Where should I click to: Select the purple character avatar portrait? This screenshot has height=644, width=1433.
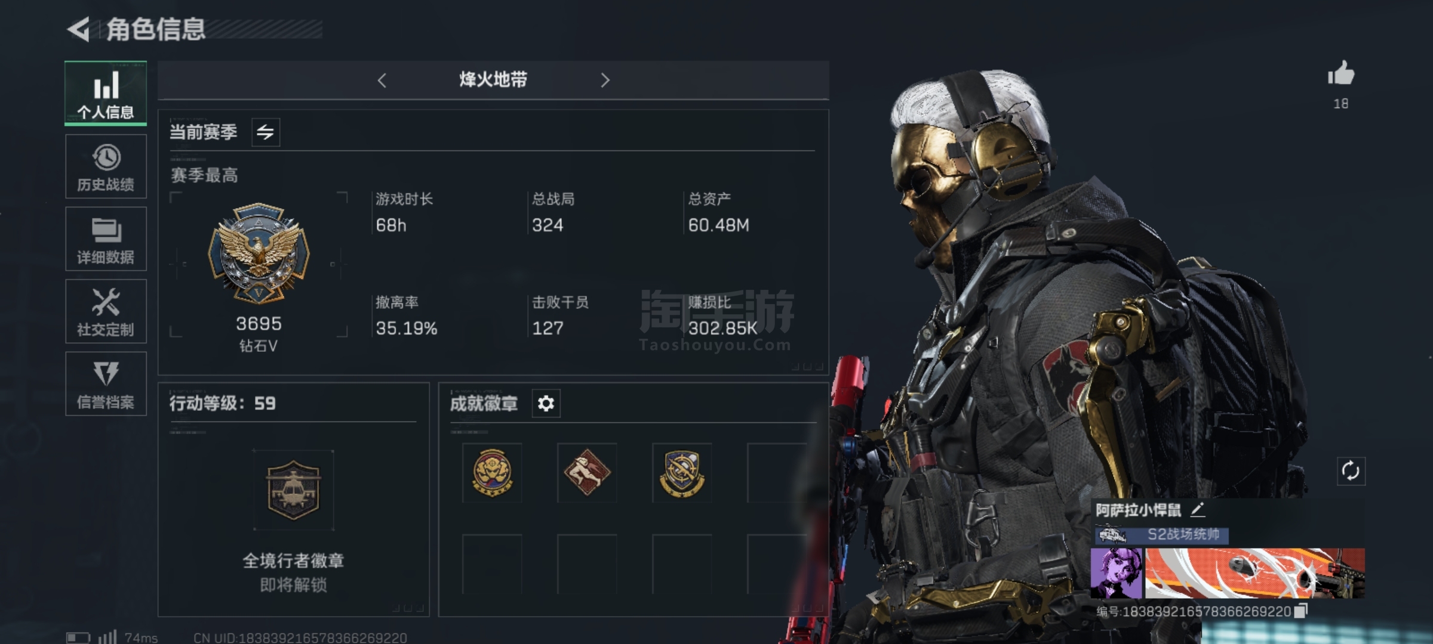click(x=1117, y=573)
